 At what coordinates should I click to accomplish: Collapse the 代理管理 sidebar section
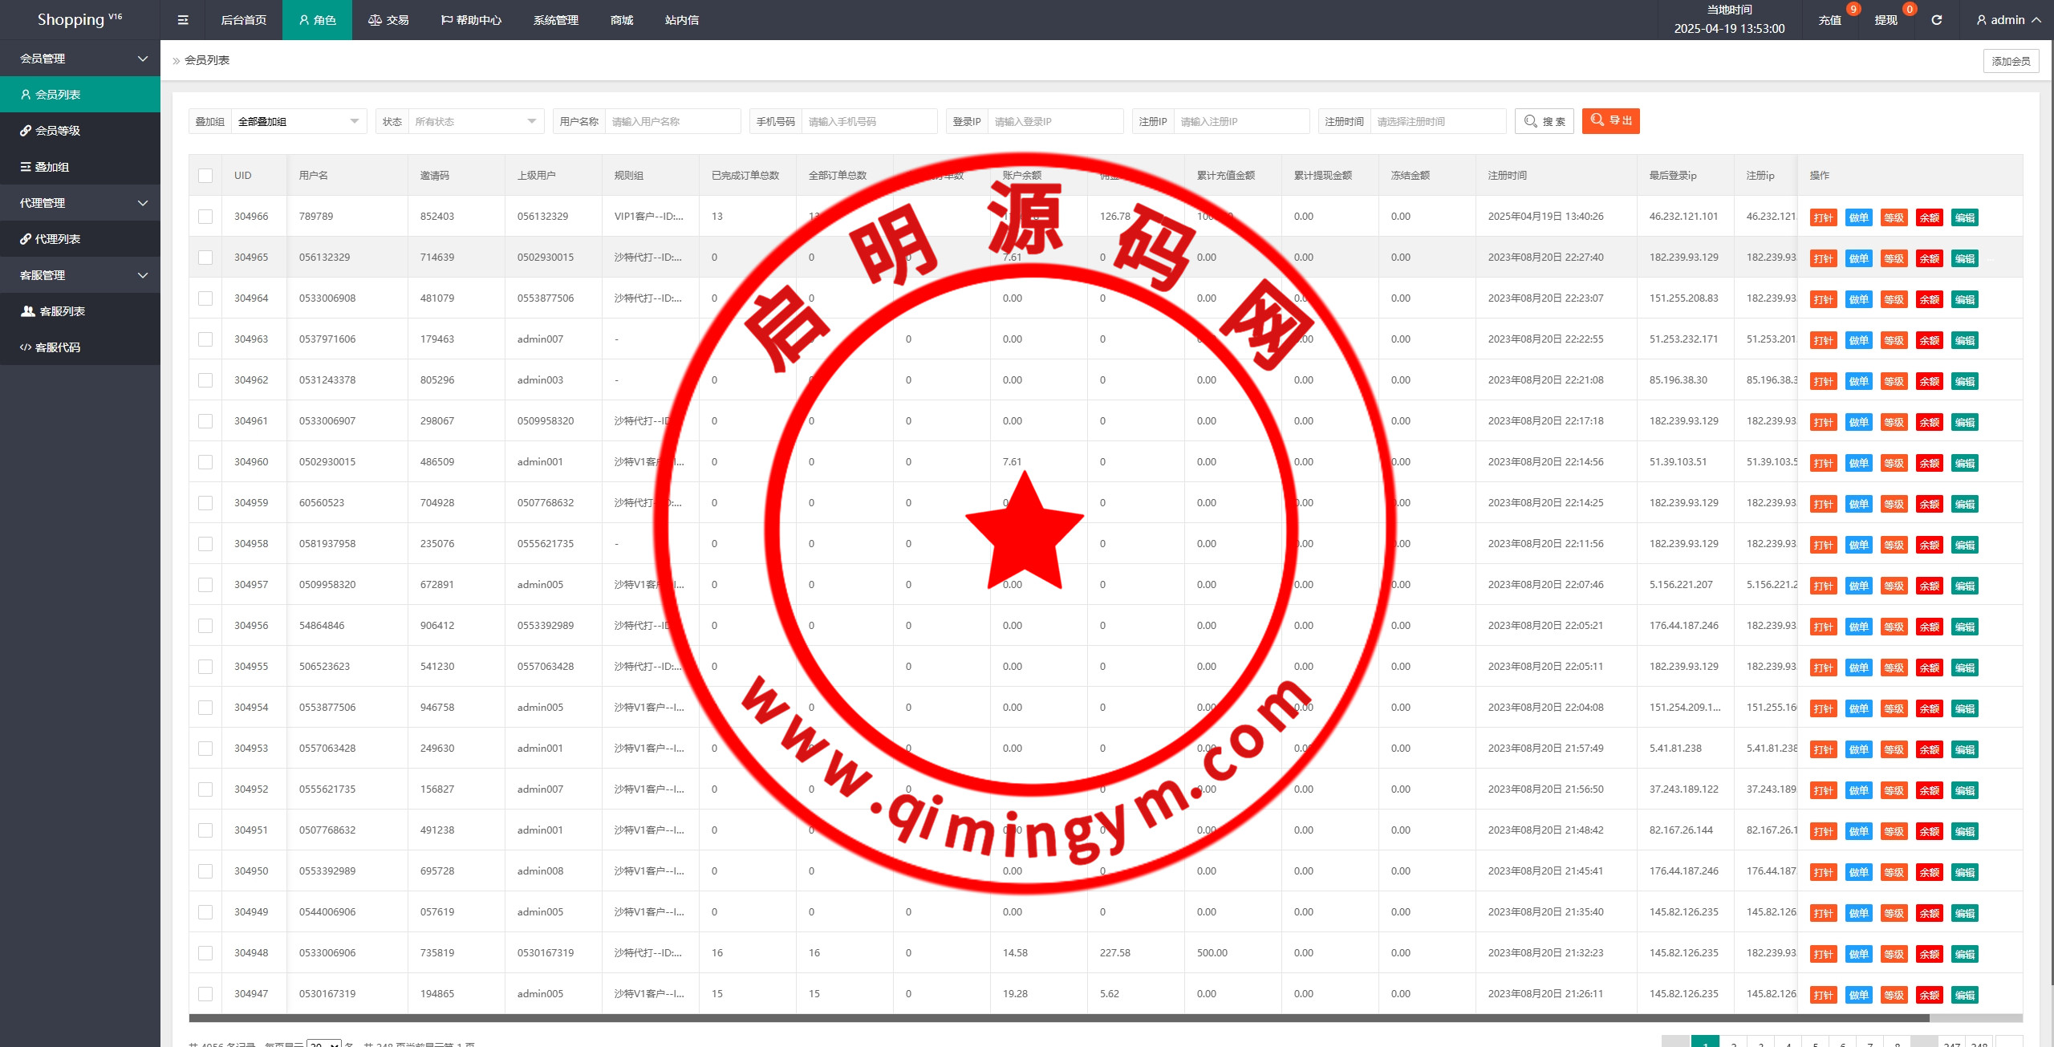click(80, 203)
